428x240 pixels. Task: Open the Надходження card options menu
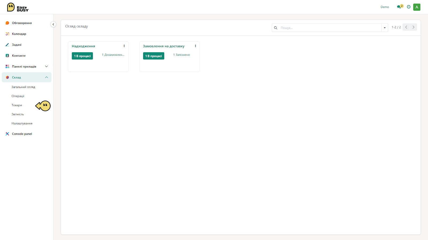pyautogui.click(x=124, y=46)
